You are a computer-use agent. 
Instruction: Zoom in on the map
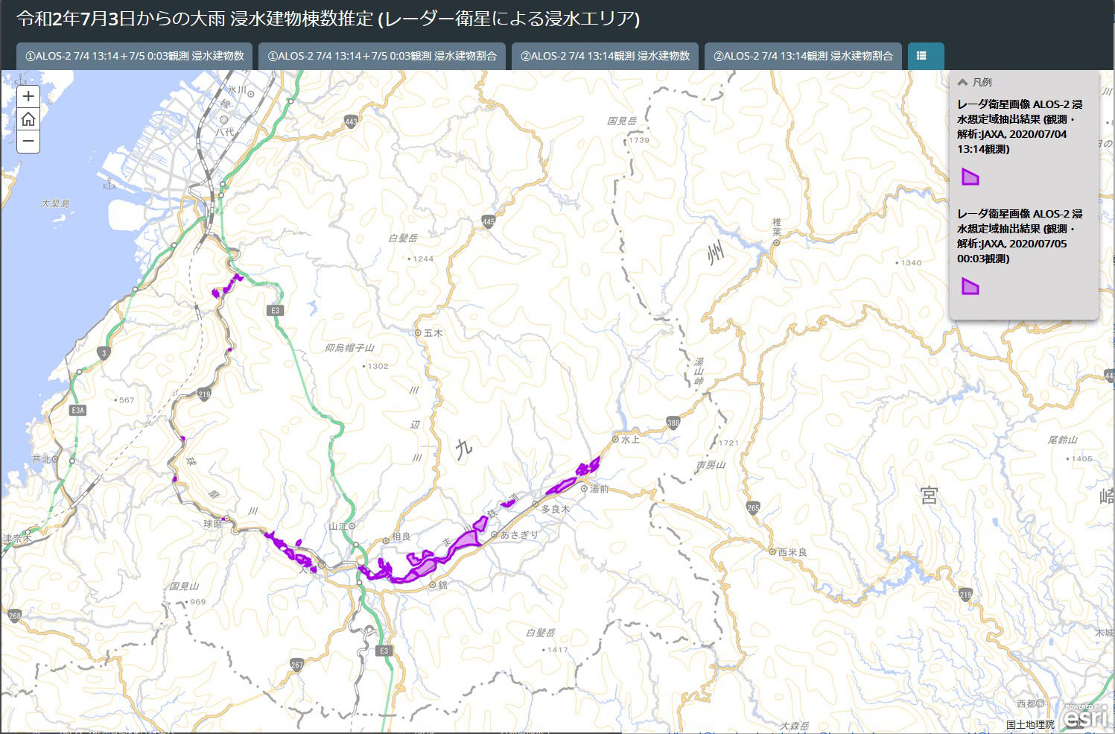click(28, 96)
